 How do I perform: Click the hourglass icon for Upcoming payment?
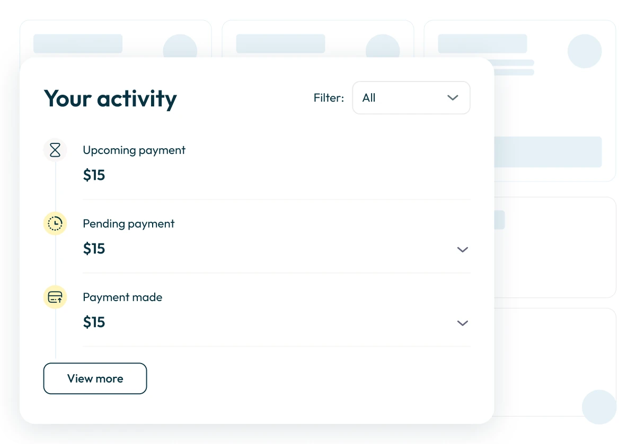tap(55, 150)
